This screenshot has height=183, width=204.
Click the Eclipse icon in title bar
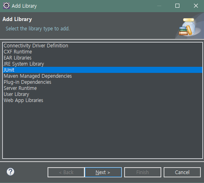(x=6, y=6)
